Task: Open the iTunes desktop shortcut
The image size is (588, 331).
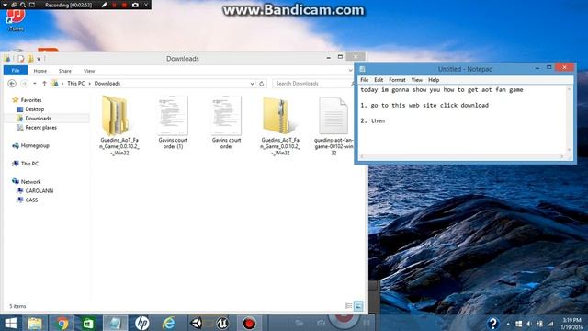Action: (16, 17)
